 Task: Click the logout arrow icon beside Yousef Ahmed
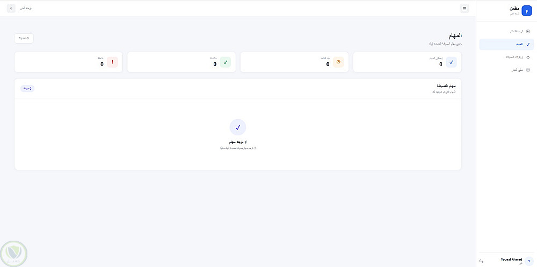pyautogui.click(x=482, y=261)
